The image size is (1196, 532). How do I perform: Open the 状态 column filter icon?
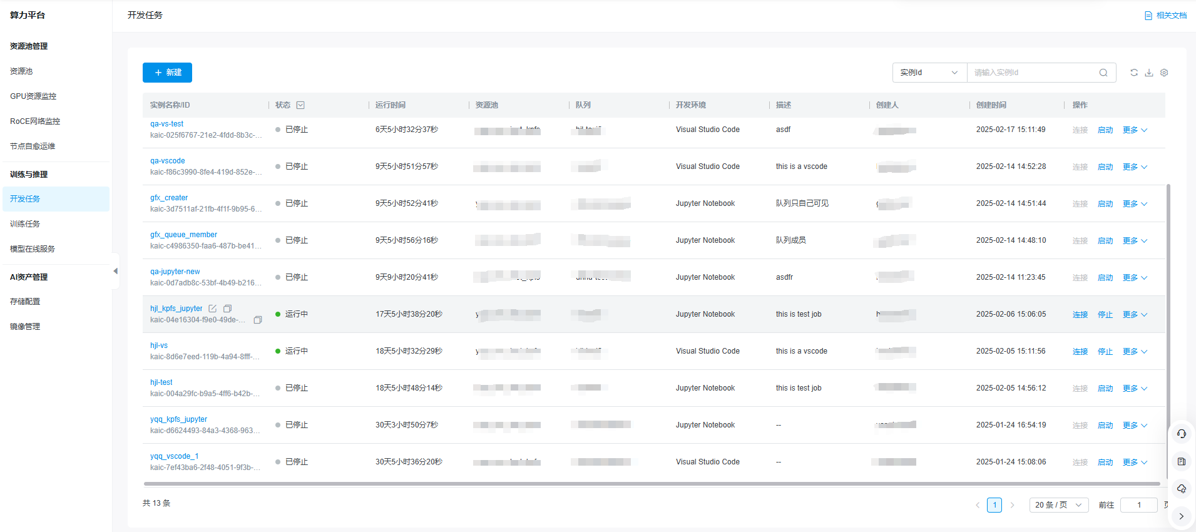pyautogui.click(x=300, y=105)
